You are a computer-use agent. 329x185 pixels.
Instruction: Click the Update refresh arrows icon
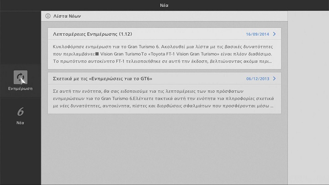click(21, 77)
